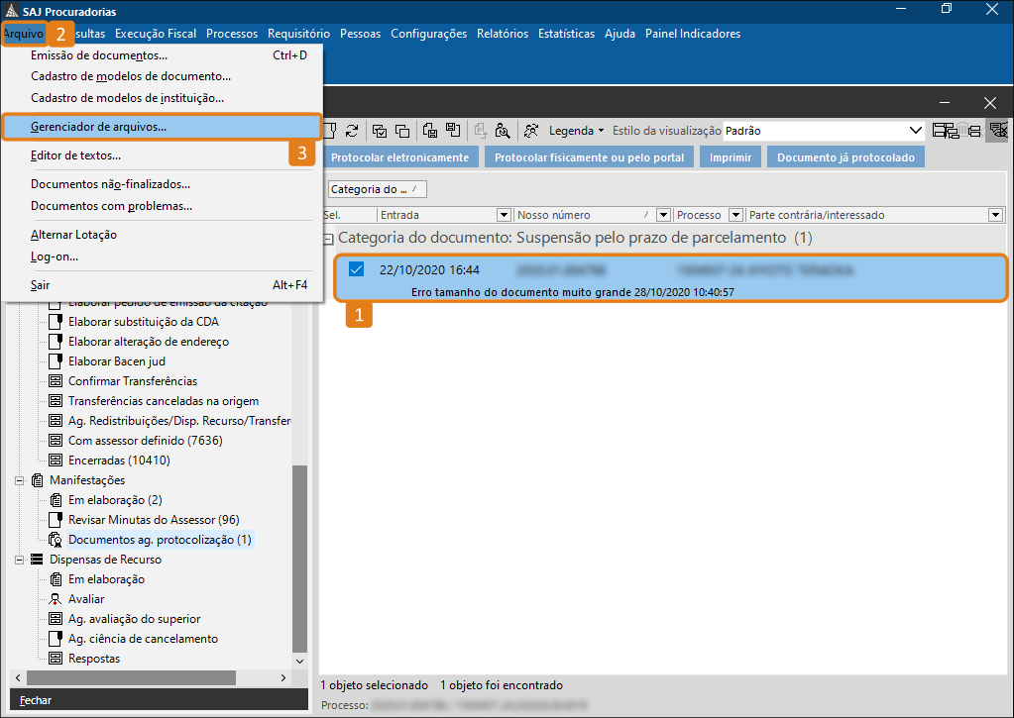Click the refresh icon in the toolbar
The height and width of the screenshot is (718, 1014).
click(x=351, y=131)
